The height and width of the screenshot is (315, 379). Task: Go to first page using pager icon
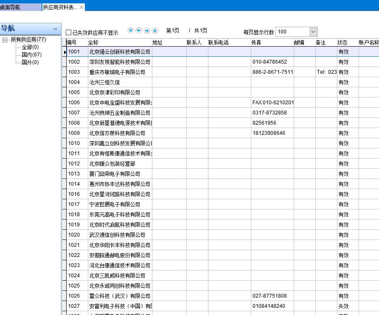131,31
